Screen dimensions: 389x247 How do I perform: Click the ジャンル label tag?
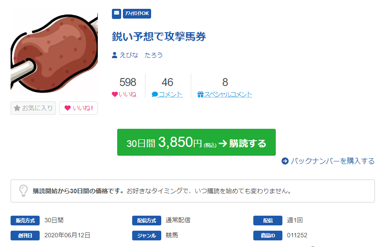[x=147, y=236]
